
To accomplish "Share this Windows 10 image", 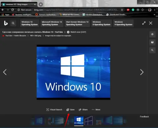I will (83, 110).
